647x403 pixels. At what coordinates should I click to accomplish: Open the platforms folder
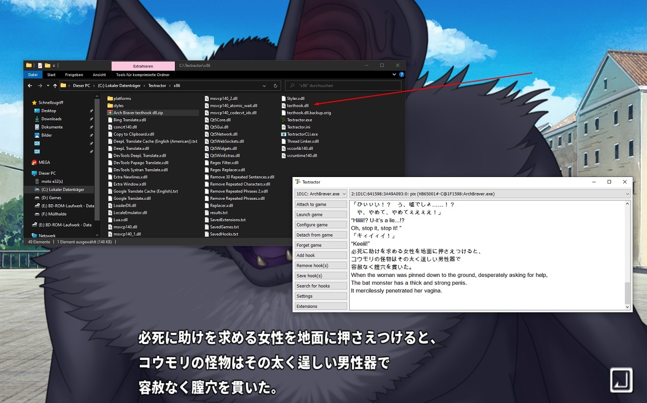(x=110, y=98)
